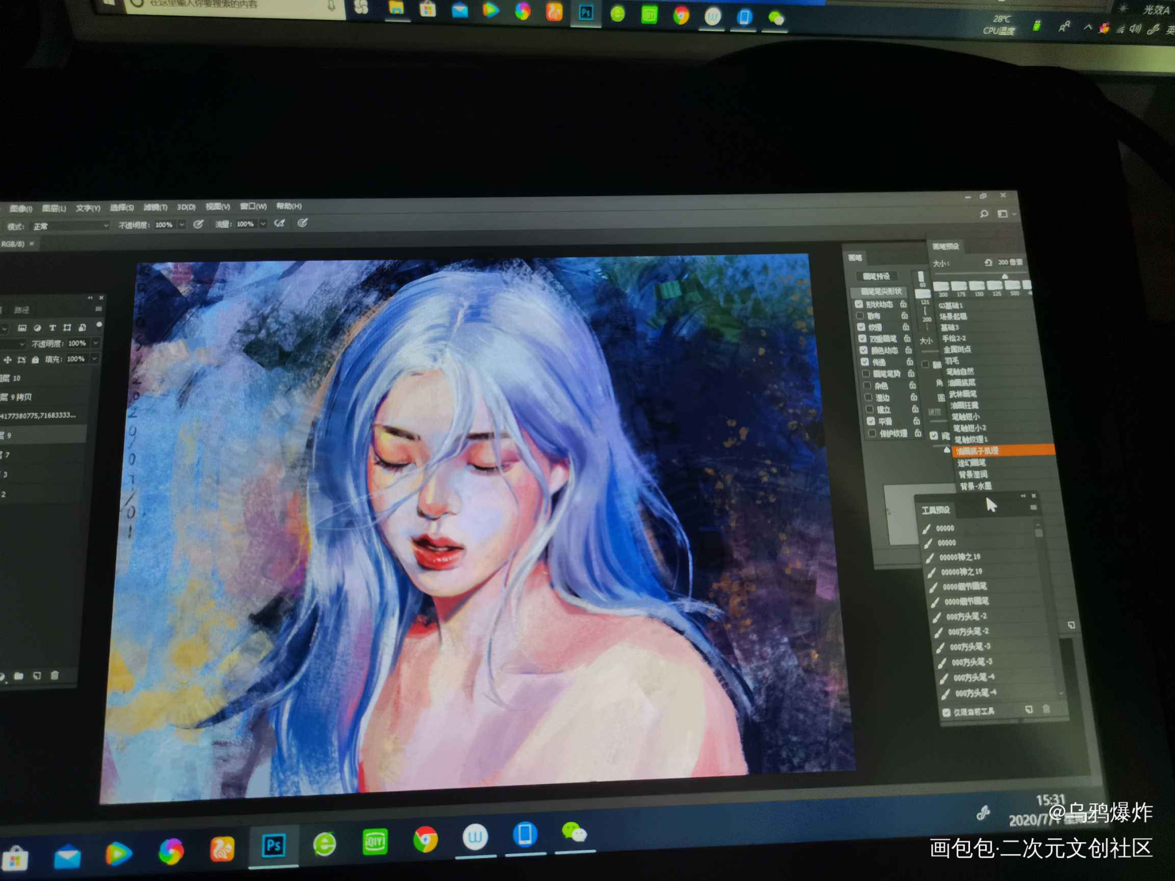Click lock icon next to 形状动态

click(x=904, y=304)
